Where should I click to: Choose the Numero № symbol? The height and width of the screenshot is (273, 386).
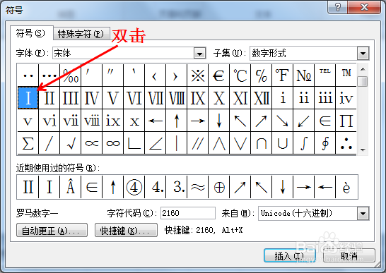click(303, 75)
